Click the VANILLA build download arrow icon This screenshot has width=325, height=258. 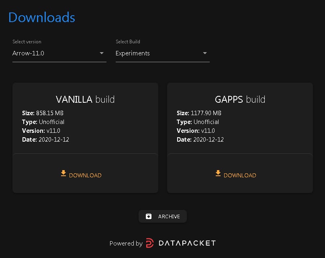[63, 173]
